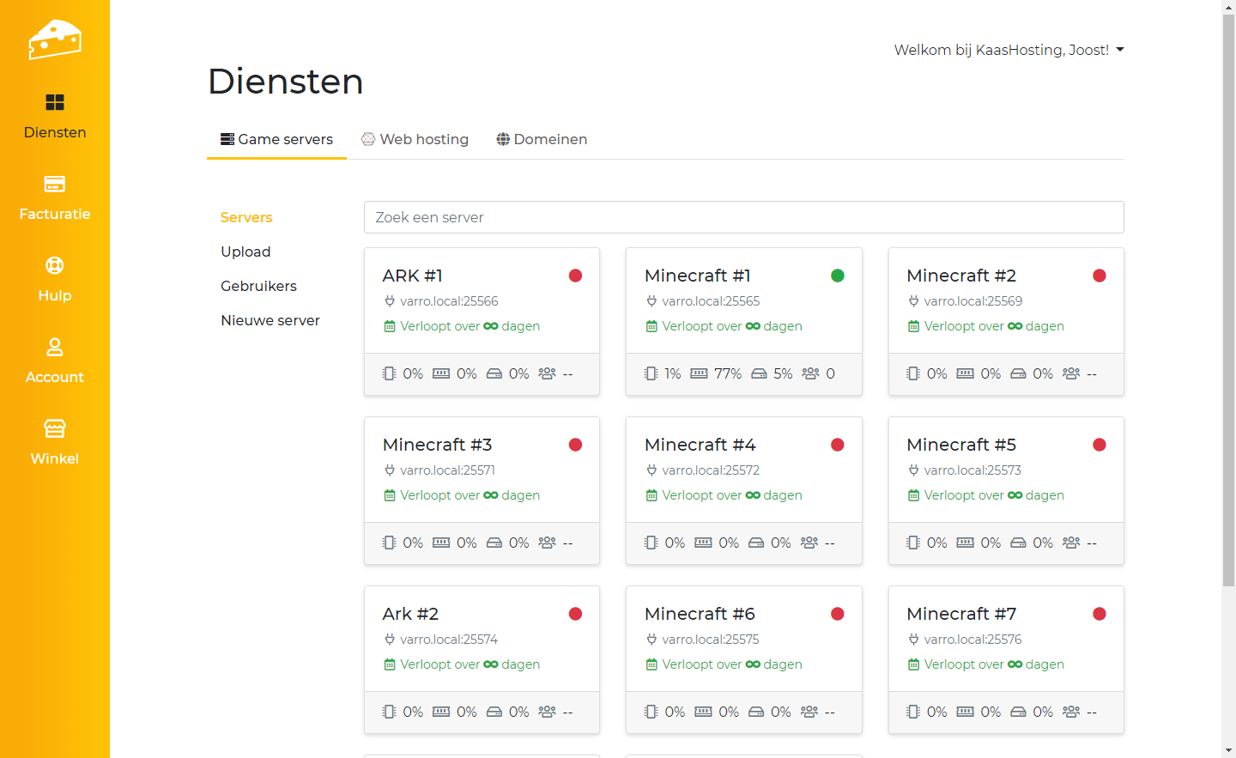
Task: Click the red offline status dot of Minecraft #2
Action: 1100,276
